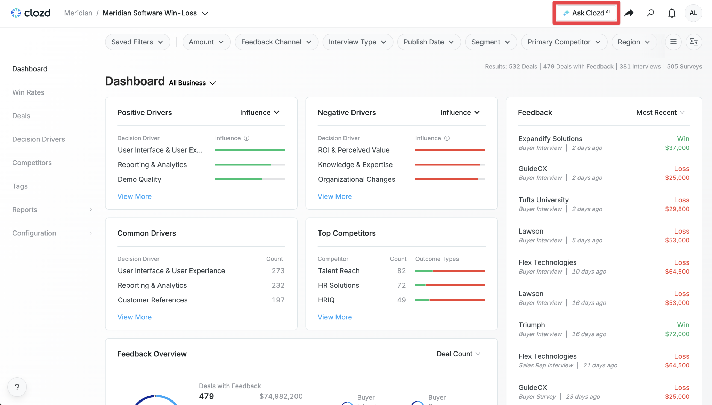The width and height of the screenshot is (712, 405).
Task: Change the Feedback Most Recent sorting
Action: click(x=660, y=113)
